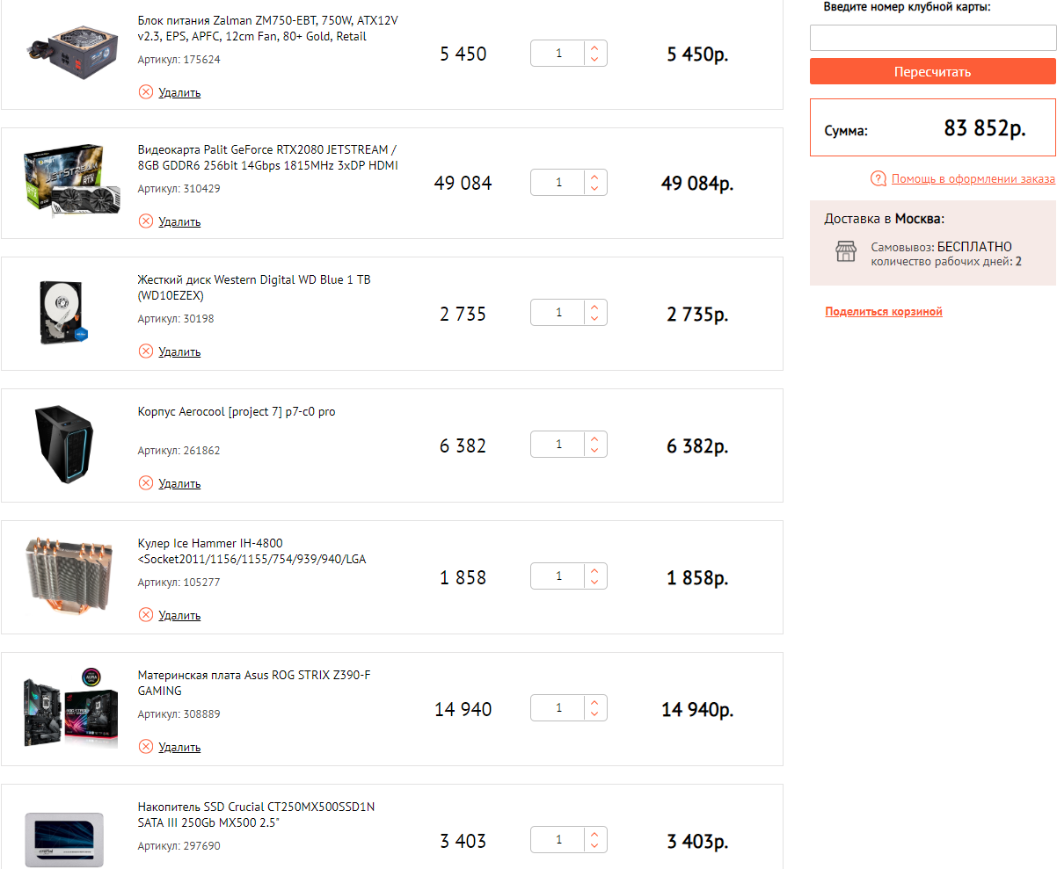Click the question mark help icon
The height and width of the screenshot is (869, 1057).
[x=878, y=179]
